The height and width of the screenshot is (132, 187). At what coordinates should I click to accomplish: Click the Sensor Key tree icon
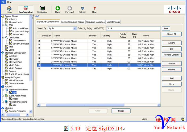tap(10, 34)
